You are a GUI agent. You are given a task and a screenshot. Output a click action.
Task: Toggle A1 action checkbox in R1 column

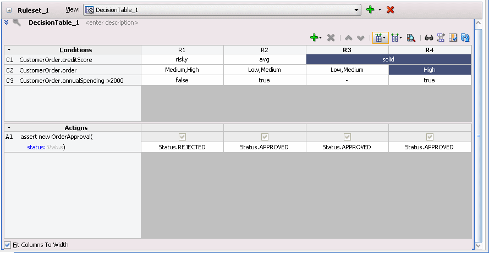click(x=182, y=137)
